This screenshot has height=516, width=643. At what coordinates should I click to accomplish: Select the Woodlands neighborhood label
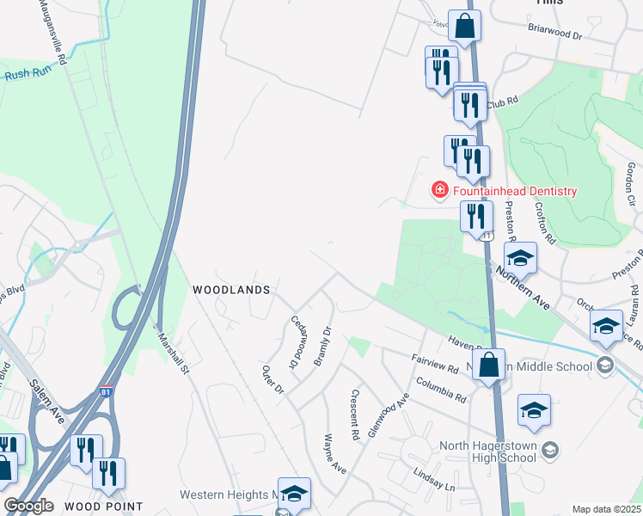(231, 290)
